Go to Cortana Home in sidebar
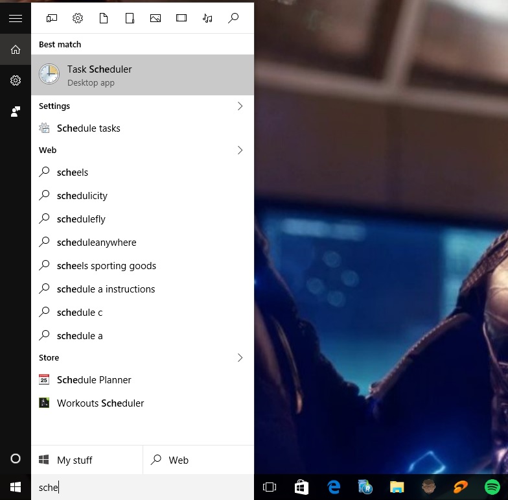The height and width of the screenshot is (500, 508). [x=16, y=49]
